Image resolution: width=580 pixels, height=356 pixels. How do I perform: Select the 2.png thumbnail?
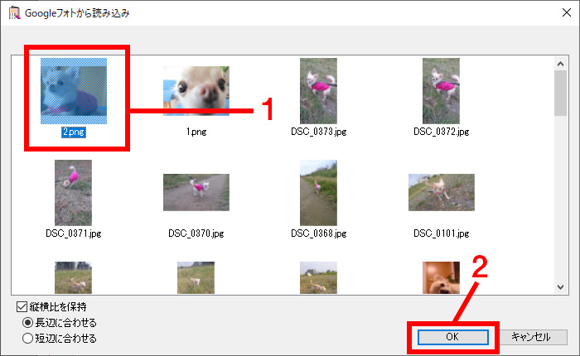tap(74, 91)
